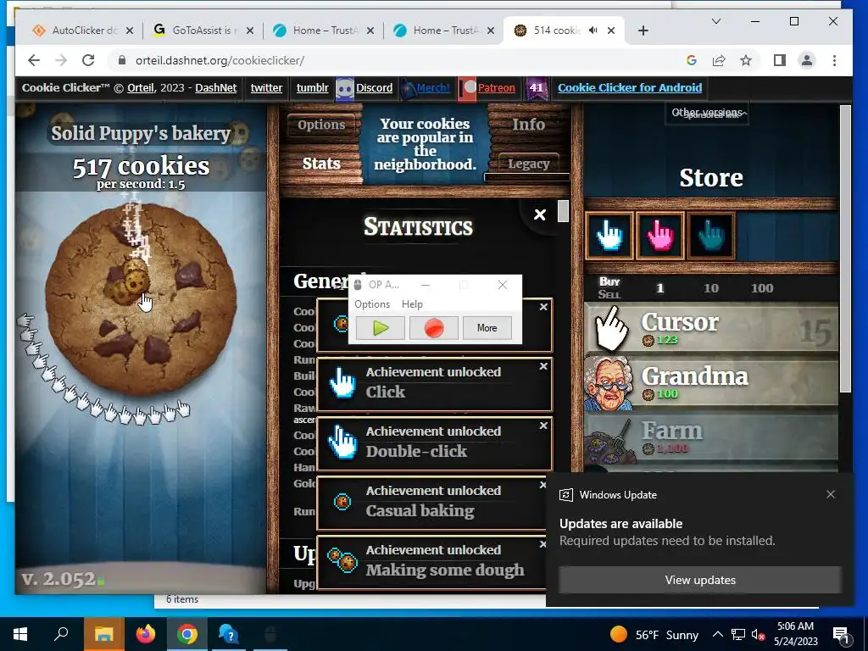
Task: Click the Double-click achievement cursor icon
Action: coord(342,442)
